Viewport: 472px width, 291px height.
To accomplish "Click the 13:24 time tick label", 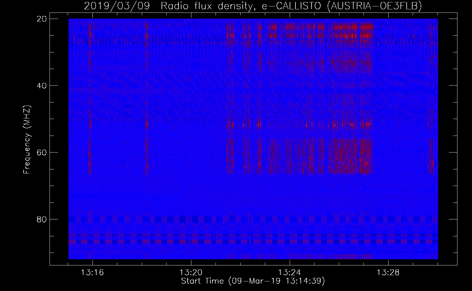I will point(290,273).
